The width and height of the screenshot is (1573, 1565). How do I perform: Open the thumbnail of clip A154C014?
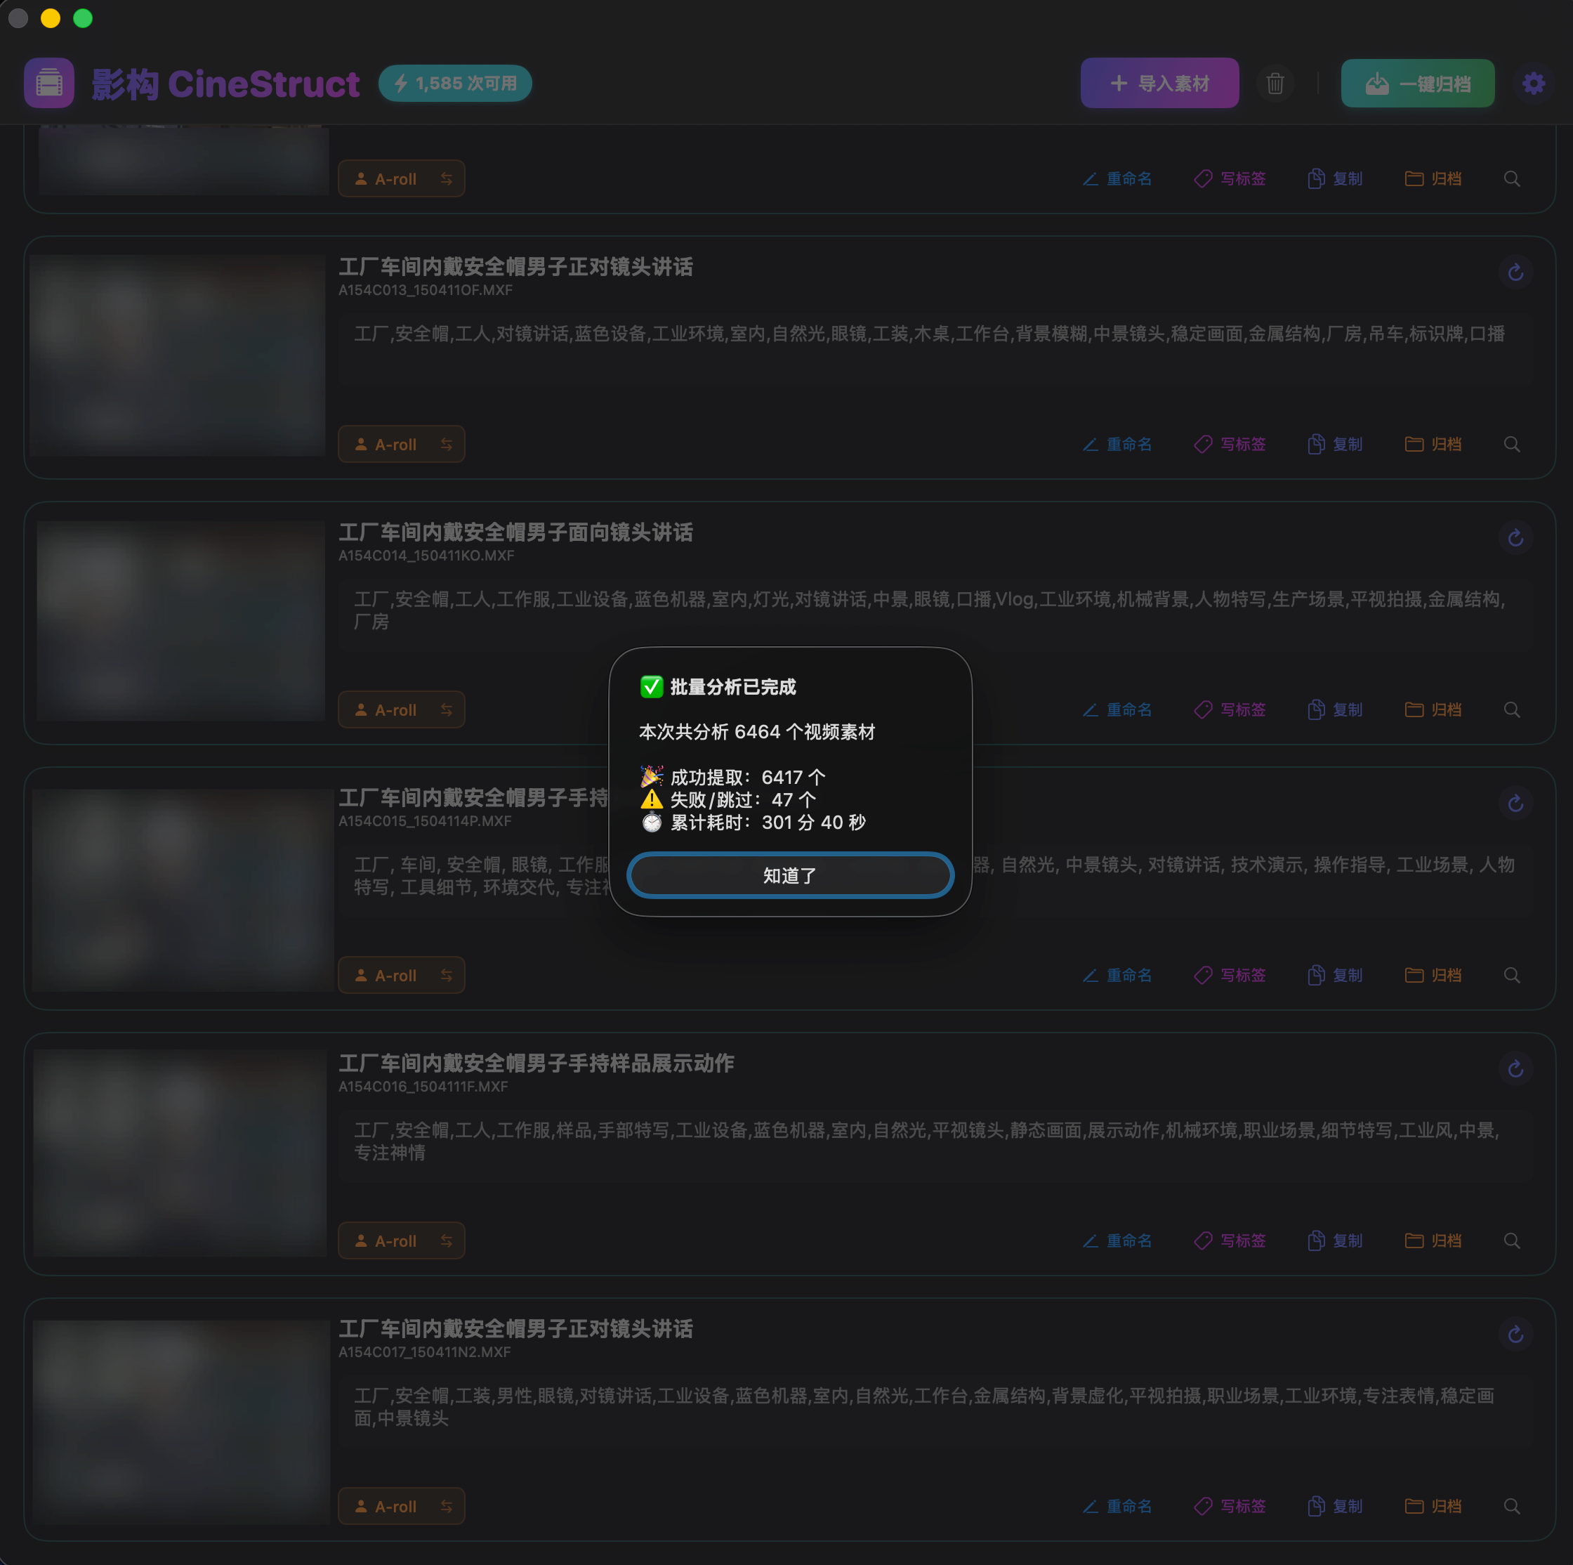[x=180, y=620]
